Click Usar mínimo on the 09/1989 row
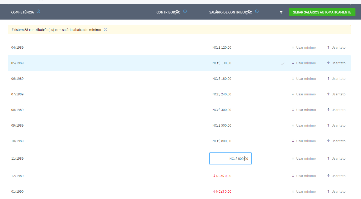Image resolution: width=361 pixels, height=199 pixels. pyautogui.click(x=304, y=126)
